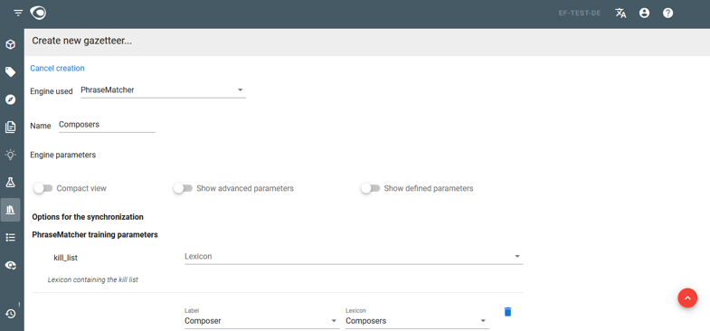The width and height of the screenshot is (710, 331).
Task: Open the filter menu icon at top left
Action: 18,14
